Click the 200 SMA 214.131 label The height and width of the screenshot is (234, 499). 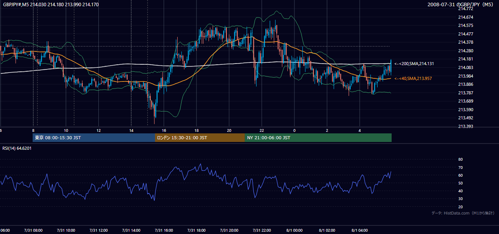(x=414, y=64)
